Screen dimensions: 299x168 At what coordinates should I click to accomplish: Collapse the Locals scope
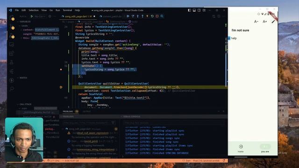(x=24, y=26)
